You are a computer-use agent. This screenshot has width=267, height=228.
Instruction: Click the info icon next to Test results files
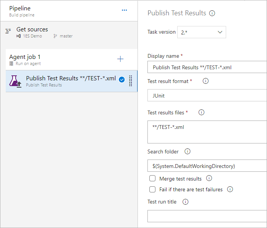[x=201, y=112]
